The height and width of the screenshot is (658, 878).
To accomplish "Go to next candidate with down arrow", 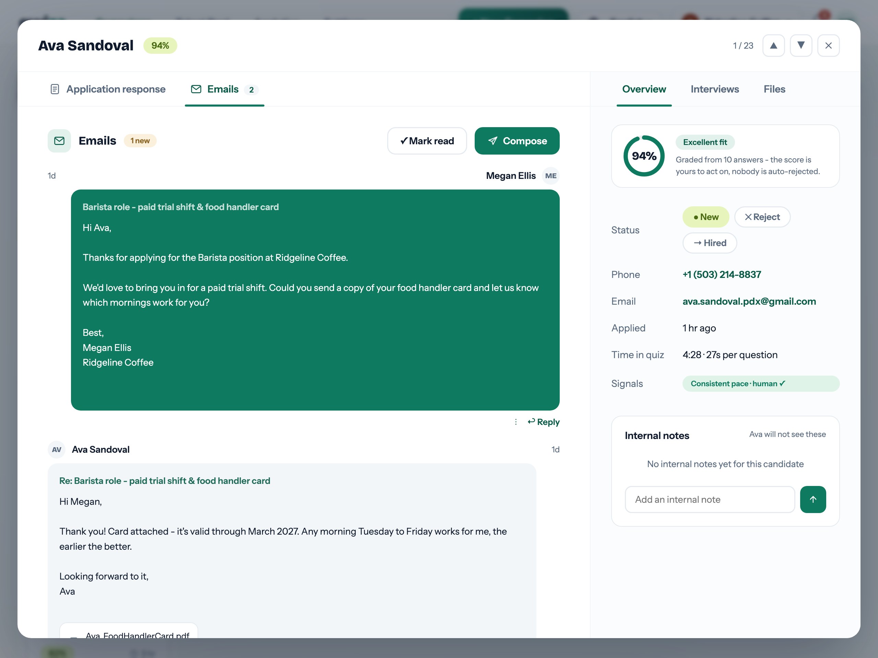I will 800,46.
